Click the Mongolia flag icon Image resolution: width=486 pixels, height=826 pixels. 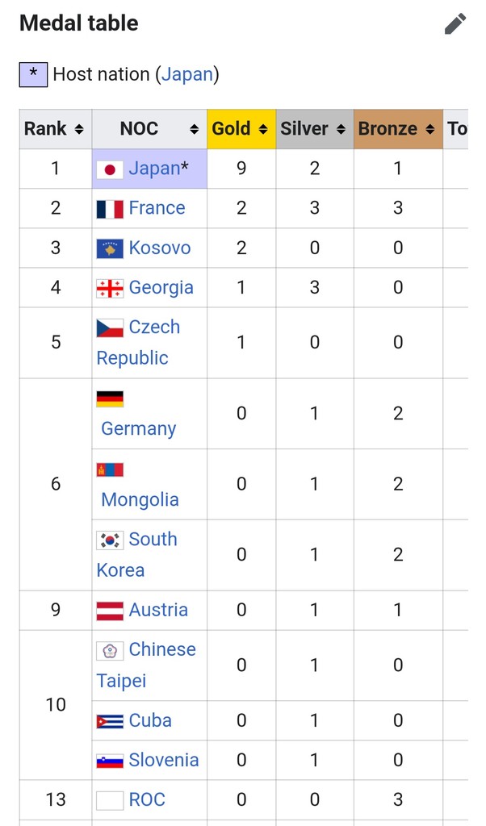tap(110, 469)
